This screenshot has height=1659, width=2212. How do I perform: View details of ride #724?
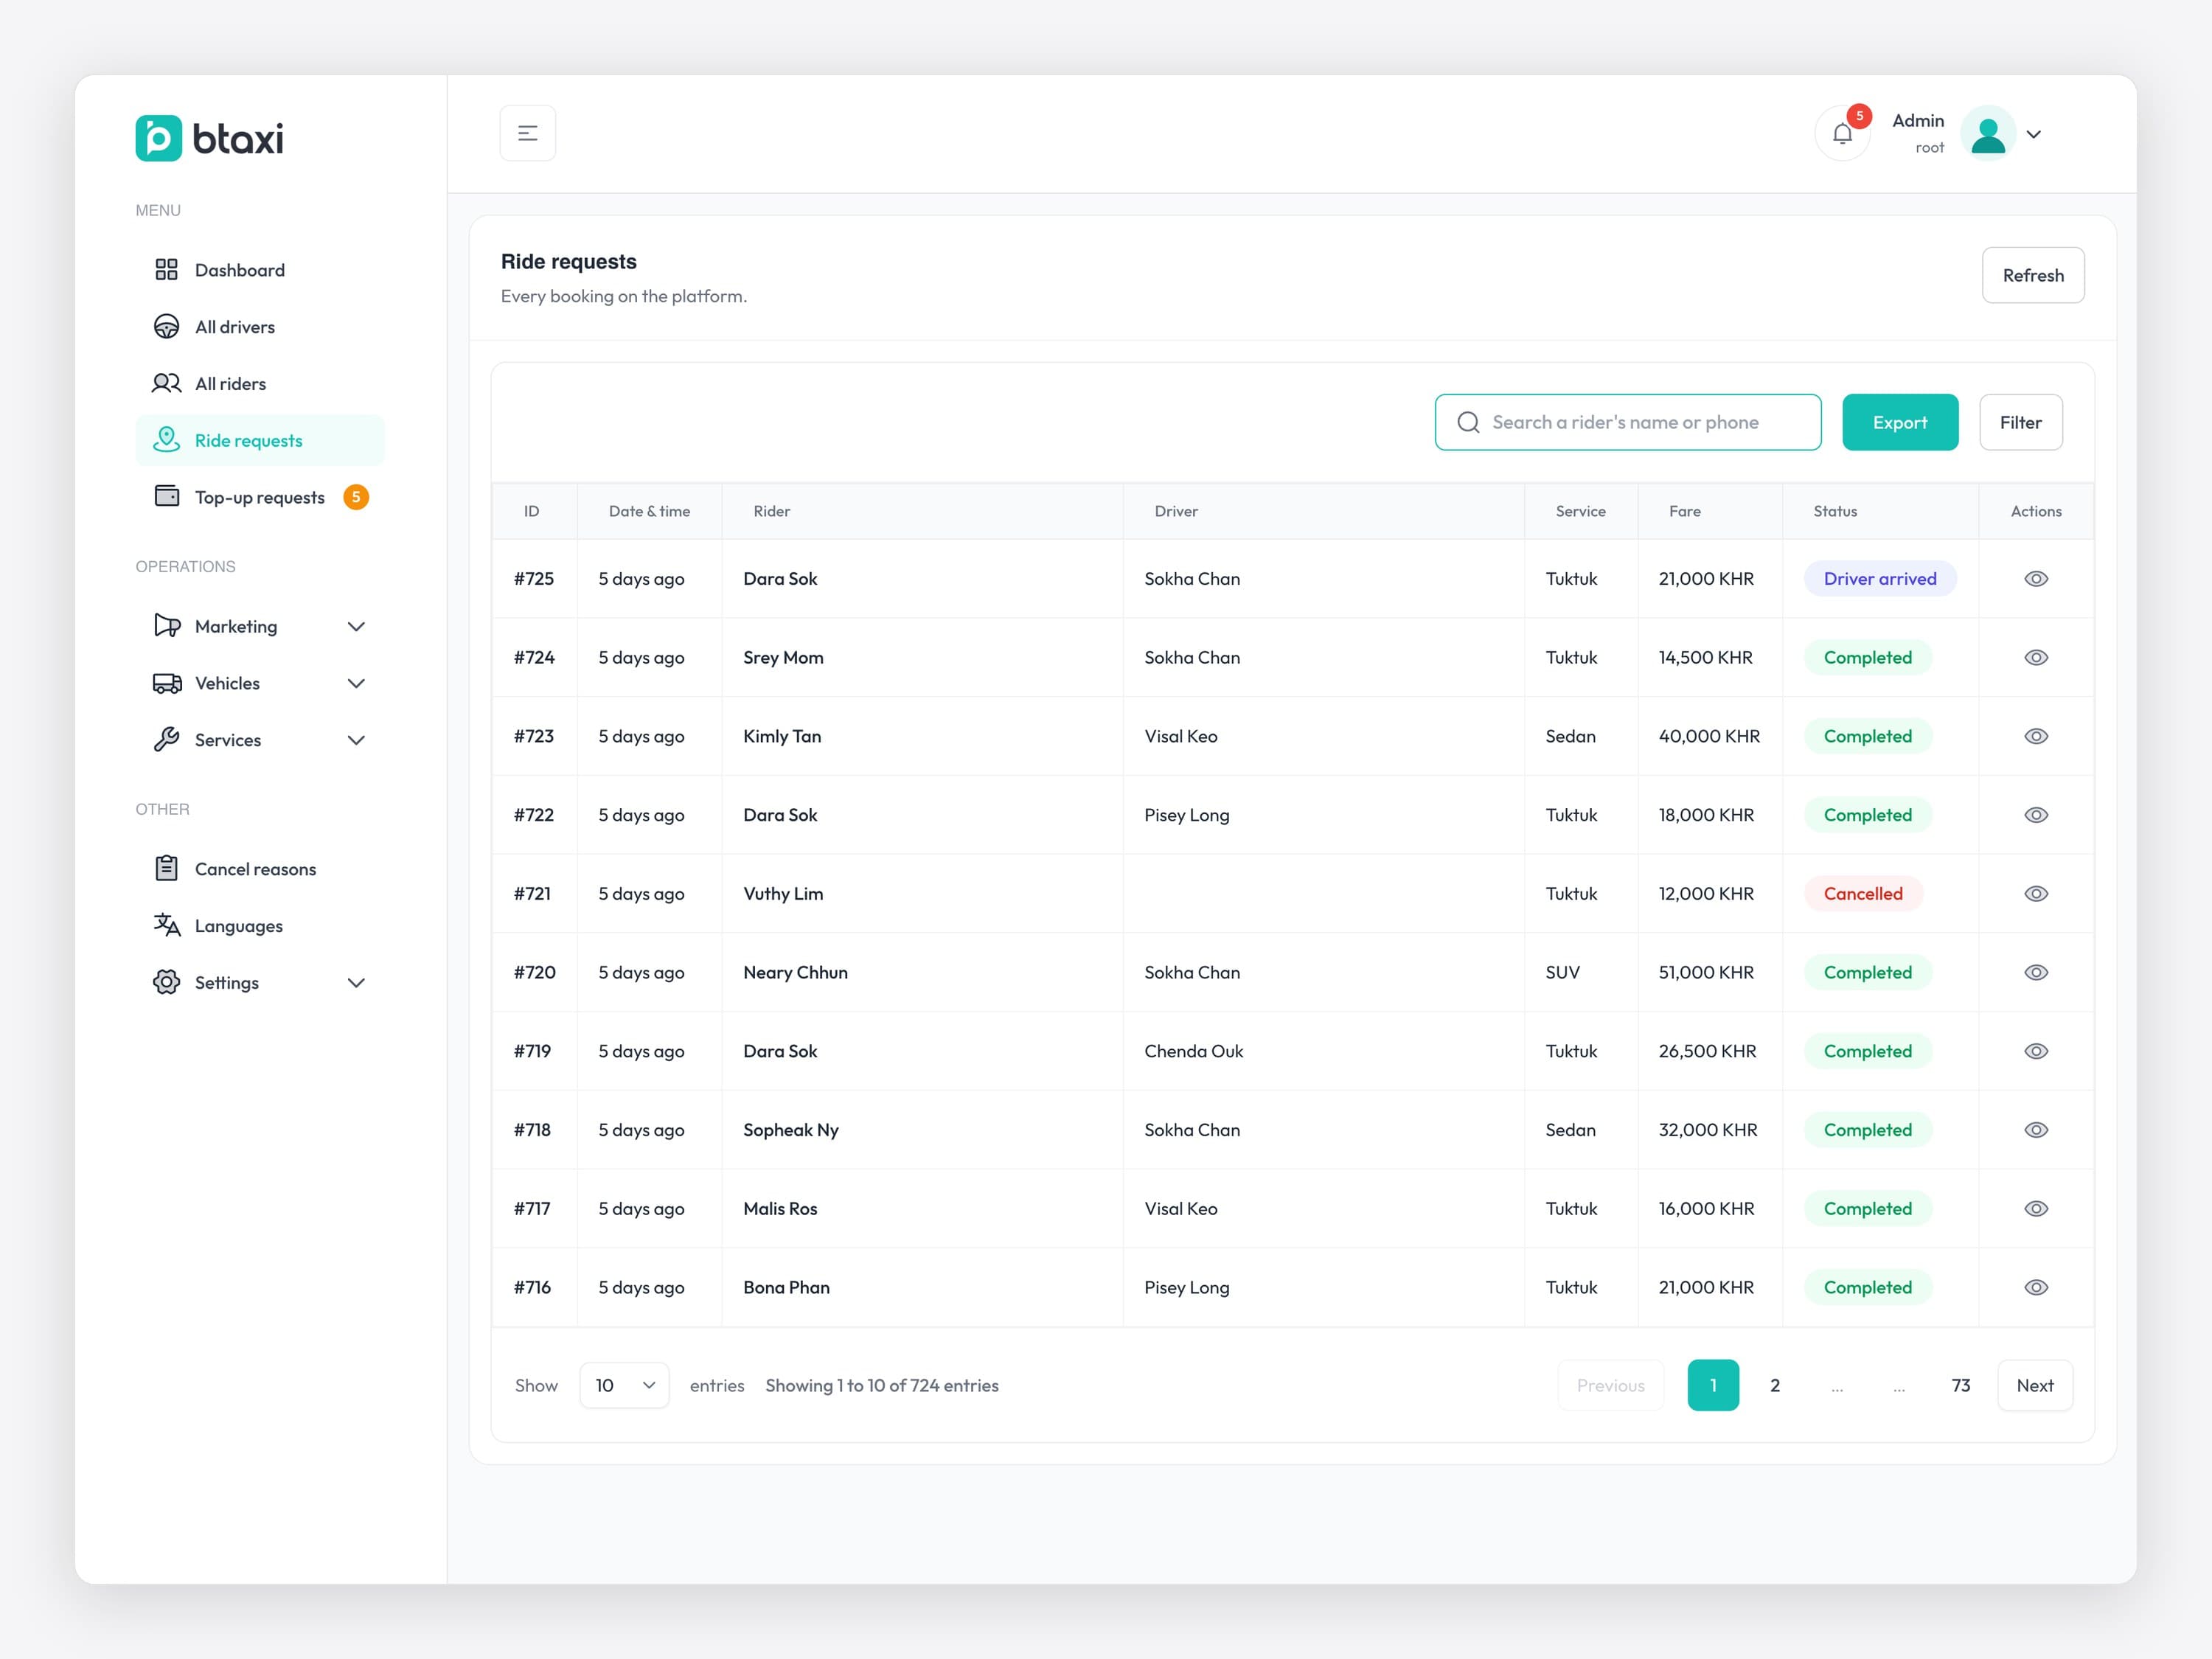[2036, 657]
